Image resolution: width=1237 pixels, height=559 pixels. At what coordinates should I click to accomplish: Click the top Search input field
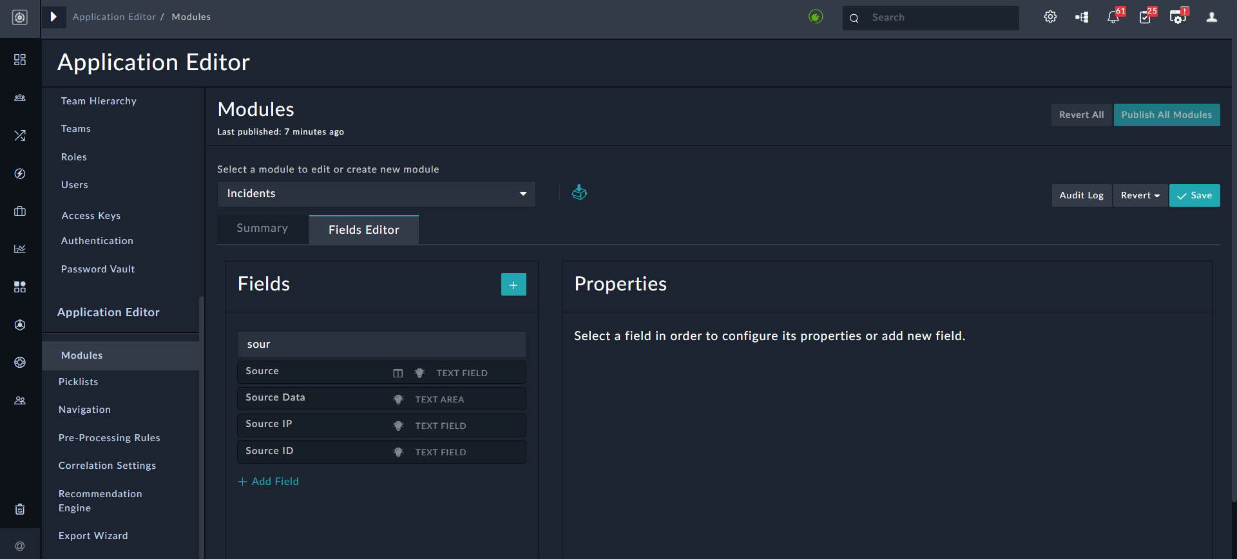coord(931,17)
